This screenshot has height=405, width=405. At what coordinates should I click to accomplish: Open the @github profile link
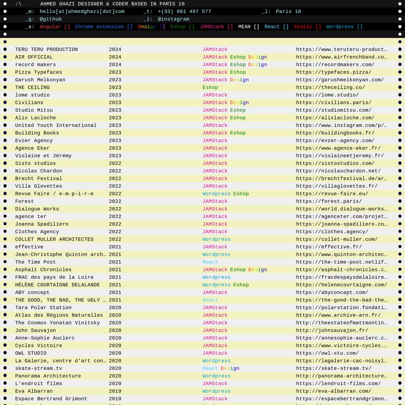click(x=51, y=19)
